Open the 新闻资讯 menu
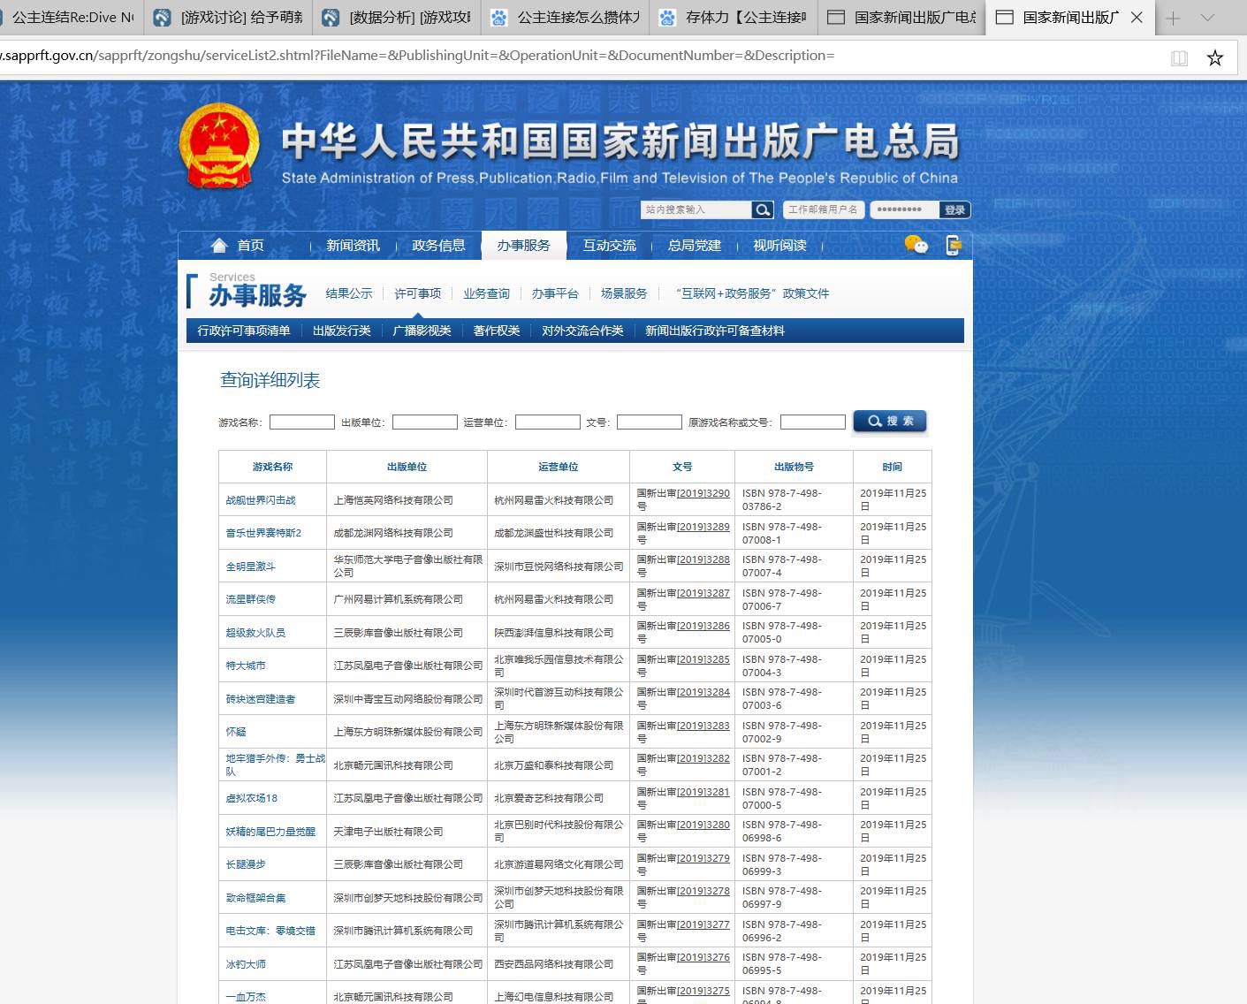1247x1004 pixels. (x=353, y=246)
